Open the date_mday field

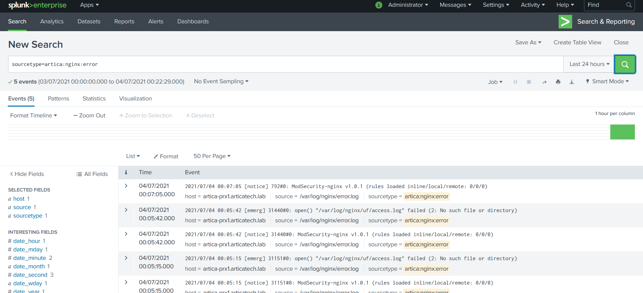pyautogui.click(x=28, y=249)
